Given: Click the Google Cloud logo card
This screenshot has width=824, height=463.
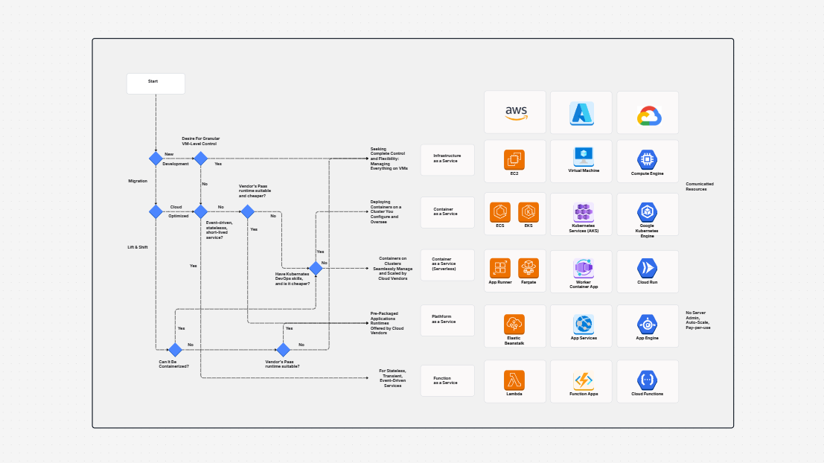Looking at the screenshot, I should coord(648,112).
